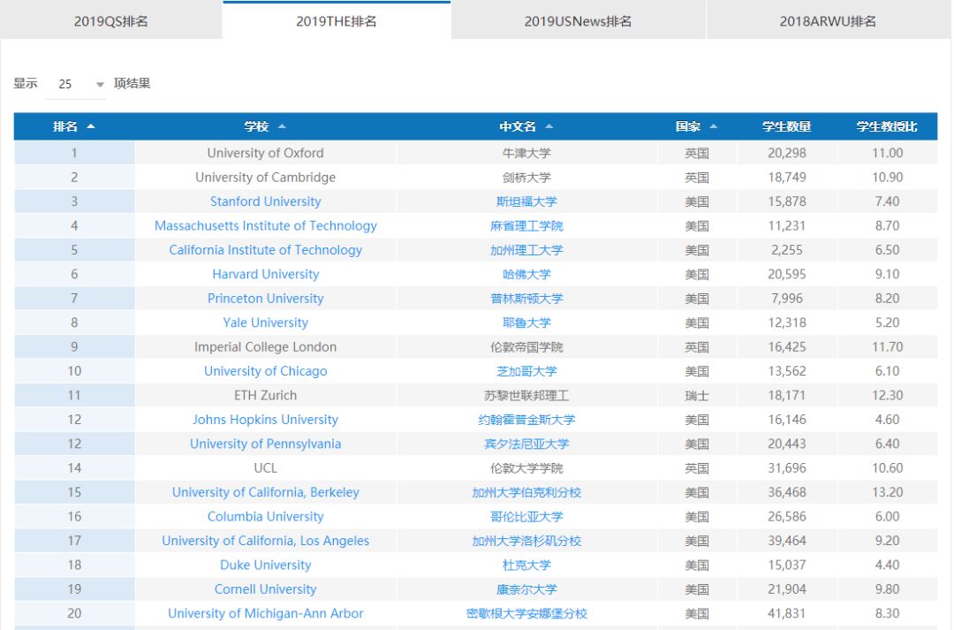Open the 普林斯顿大学 link

coord(526,299)
